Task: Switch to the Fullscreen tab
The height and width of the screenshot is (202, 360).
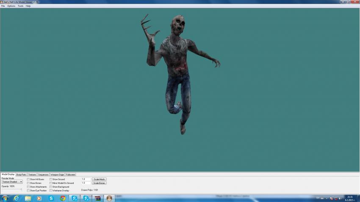Action: coord(71,175)
